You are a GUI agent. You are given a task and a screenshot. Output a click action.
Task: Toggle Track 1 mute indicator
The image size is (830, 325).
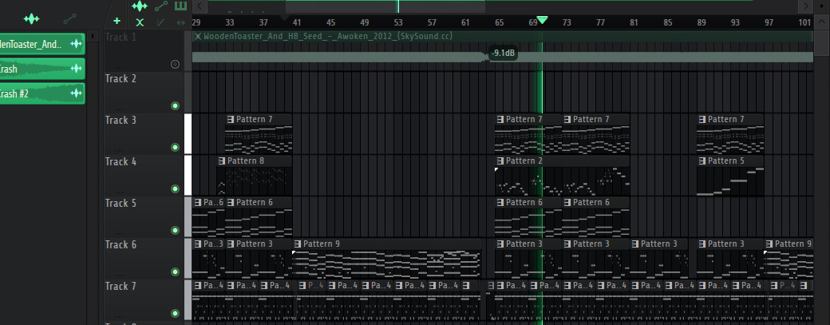pyautogui.click(x=176, y=65)
